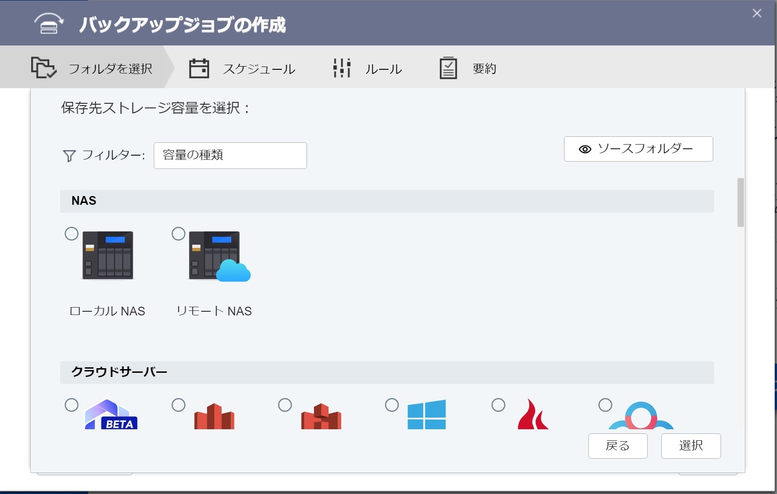The width and height of the screenshot is (777, 494).
Task: Click the Local NAS device icon
Action: point(108,255)
